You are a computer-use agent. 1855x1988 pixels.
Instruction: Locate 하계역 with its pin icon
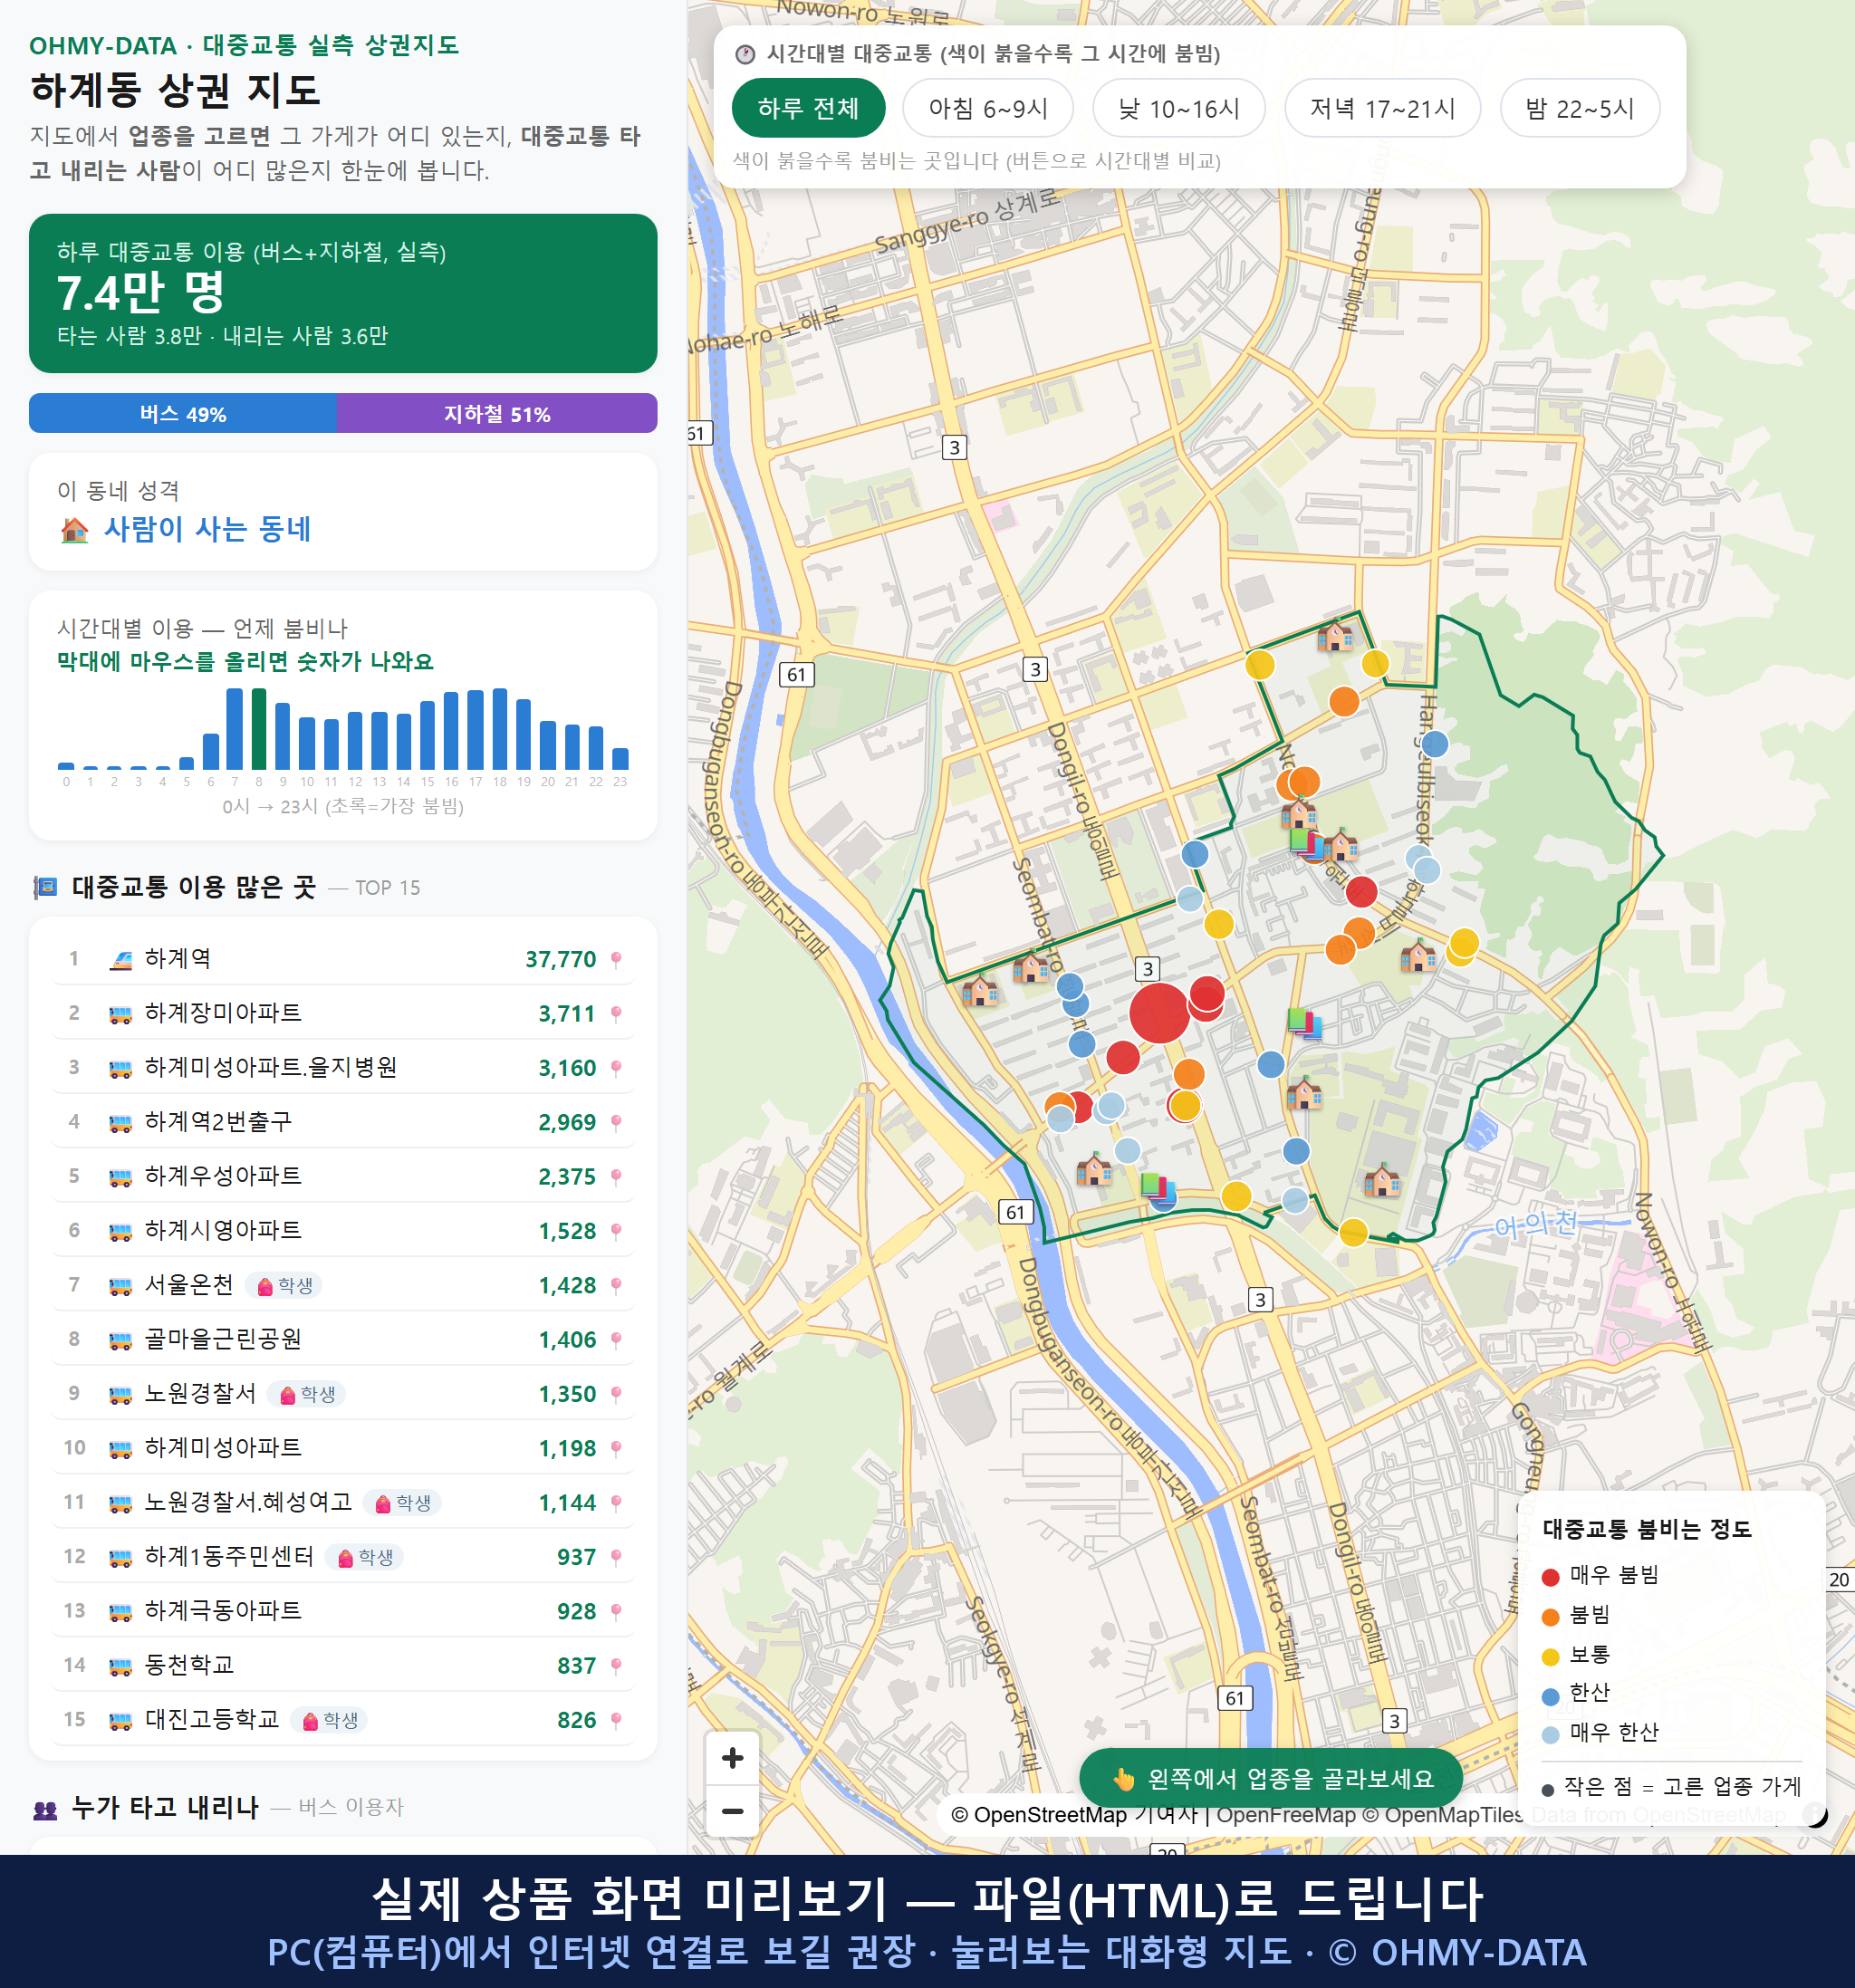point(616,959)
